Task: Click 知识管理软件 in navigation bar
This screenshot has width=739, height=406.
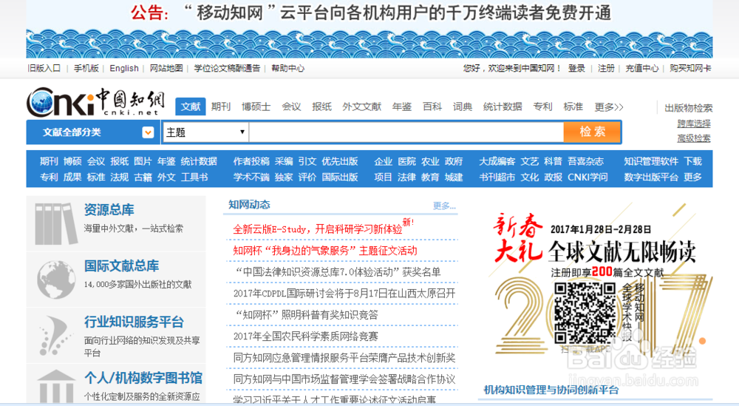Action: click(651, 161)
